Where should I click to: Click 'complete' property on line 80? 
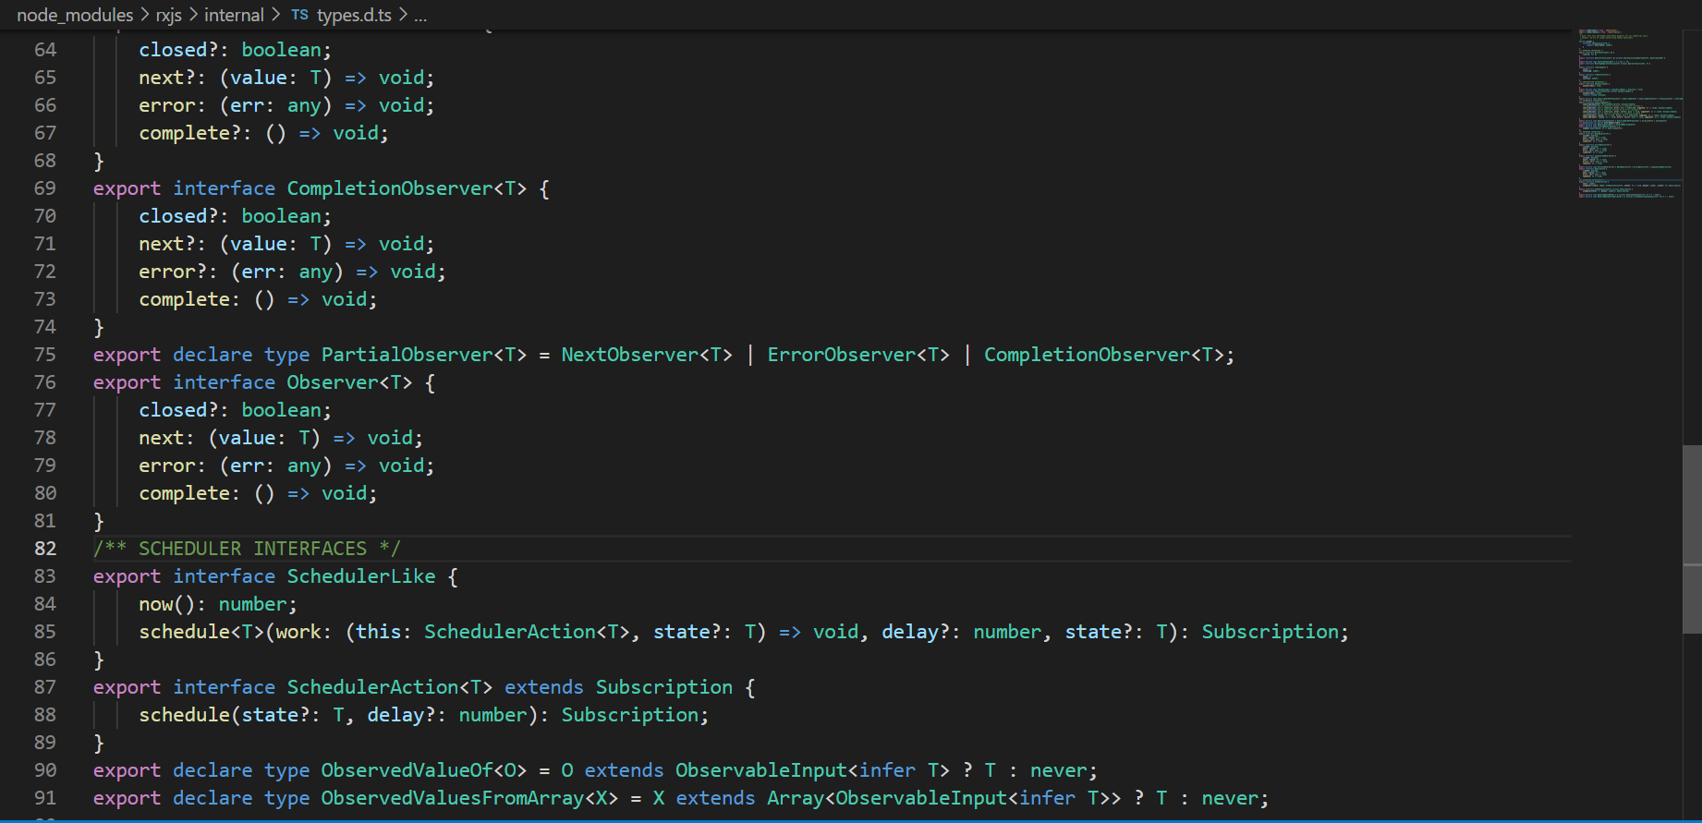[184, 493]
